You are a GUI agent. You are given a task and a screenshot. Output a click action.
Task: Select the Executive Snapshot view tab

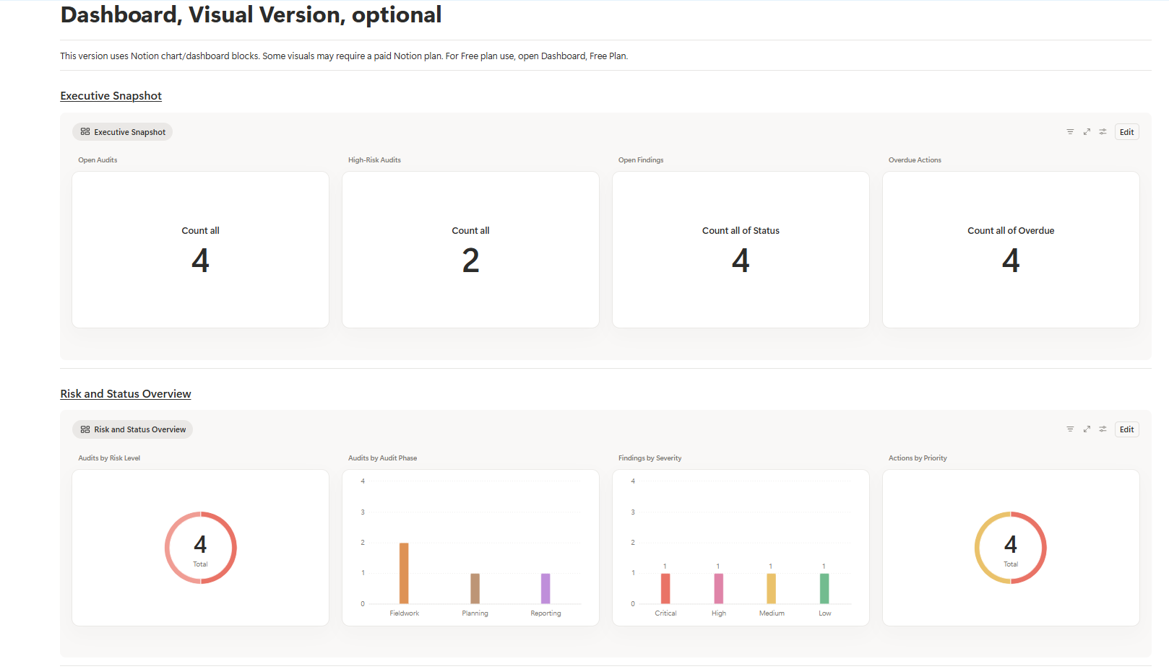pos(122,132)
